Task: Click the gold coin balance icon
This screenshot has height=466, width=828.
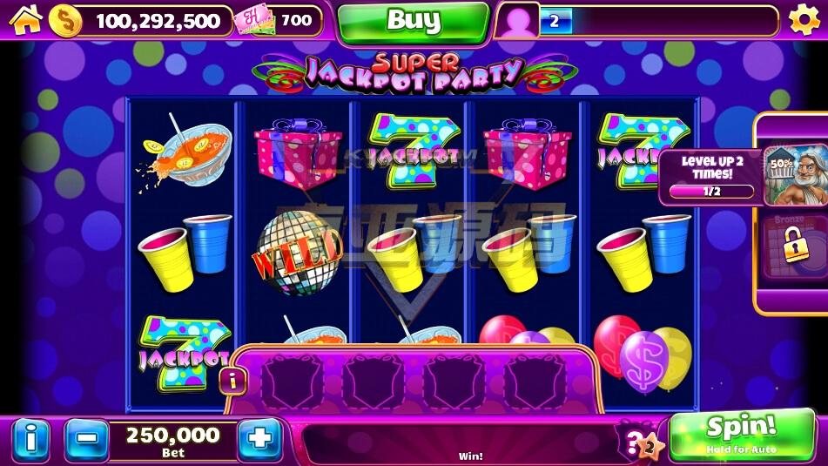Action: click(65, 21)
